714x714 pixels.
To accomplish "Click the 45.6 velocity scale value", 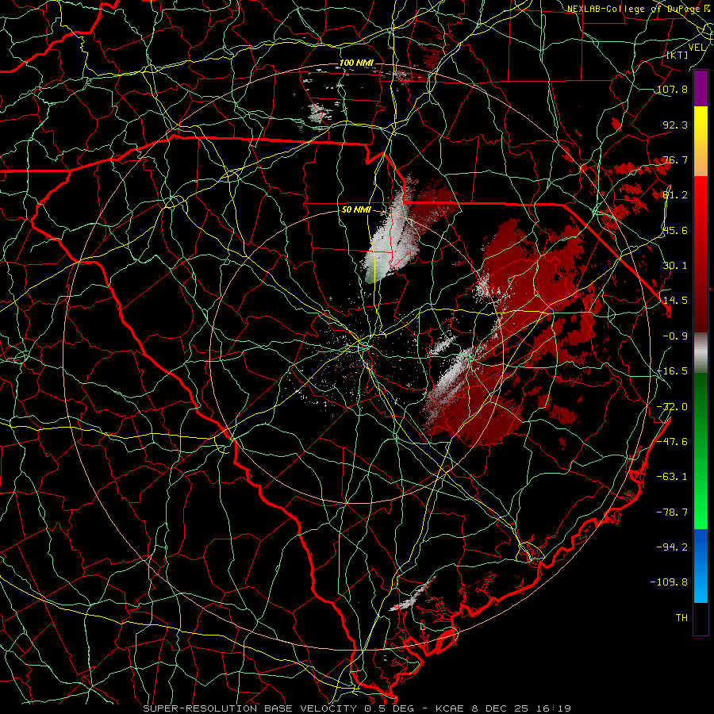I will tap(675, 230).
